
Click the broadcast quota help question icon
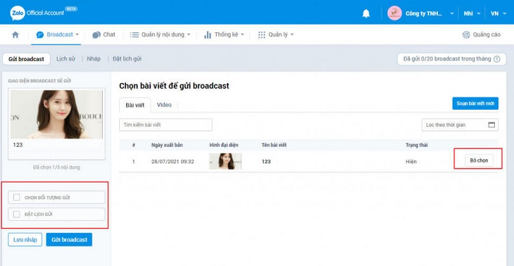tap(497, 60)
